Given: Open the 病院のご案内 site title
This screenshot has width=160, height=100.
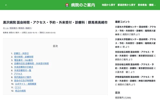Looking at the screenshot, I should 83,5.
